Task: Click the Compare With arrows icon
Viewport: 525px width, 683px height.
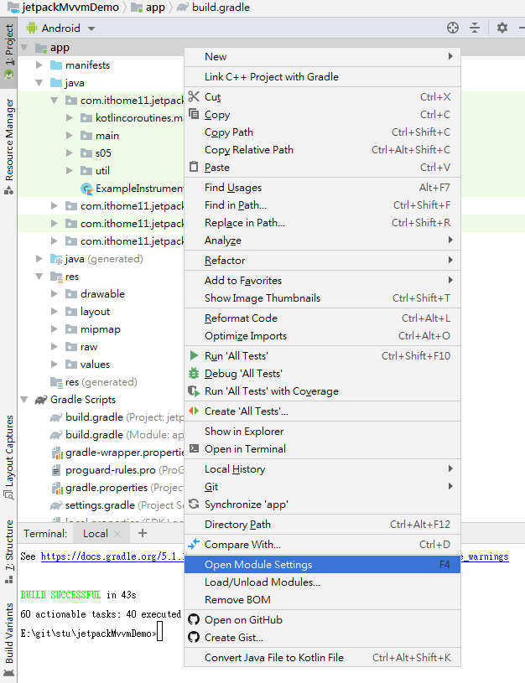Action: point(194,544)
